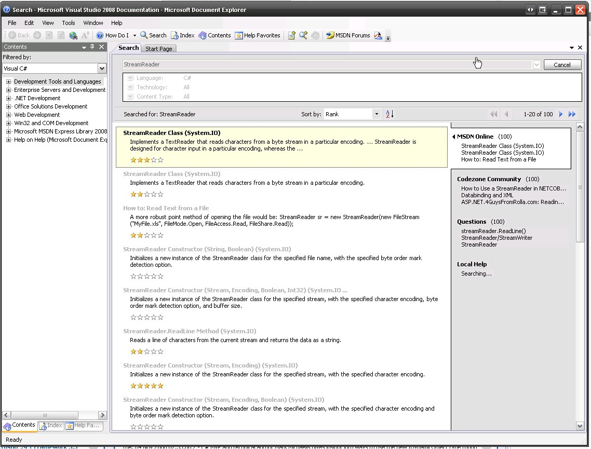Expand the Web Development node
This screenshot has width=591, height=449.
click(8, 115)
